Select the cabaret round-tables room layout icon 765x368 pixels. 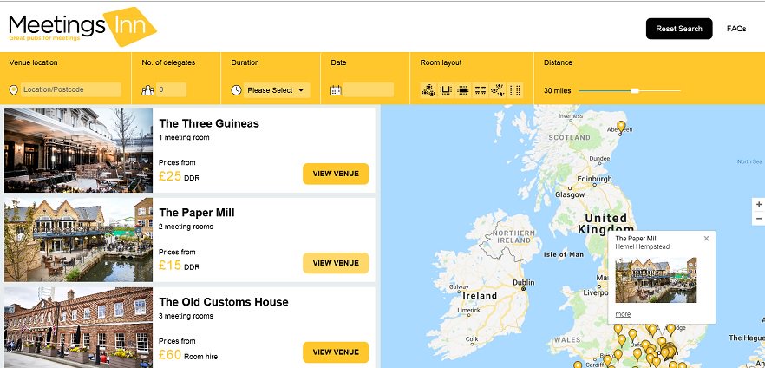(x=428, y=90)
